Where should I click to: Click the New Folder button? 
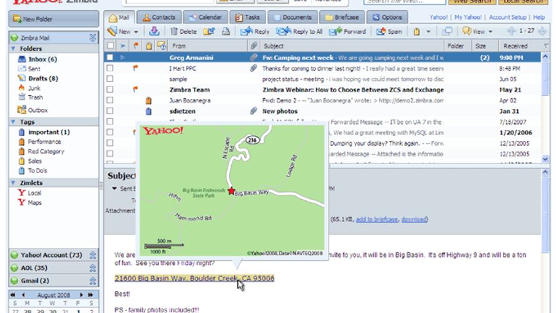tap(54, 19)
